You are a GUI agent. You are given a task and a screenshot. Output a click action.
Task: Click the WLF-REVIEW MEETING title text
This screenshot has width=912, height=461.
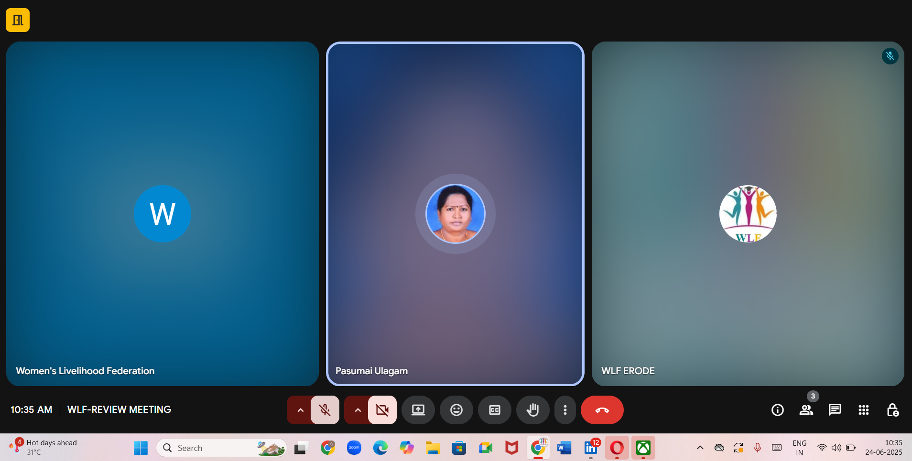[x=119, y=409]
